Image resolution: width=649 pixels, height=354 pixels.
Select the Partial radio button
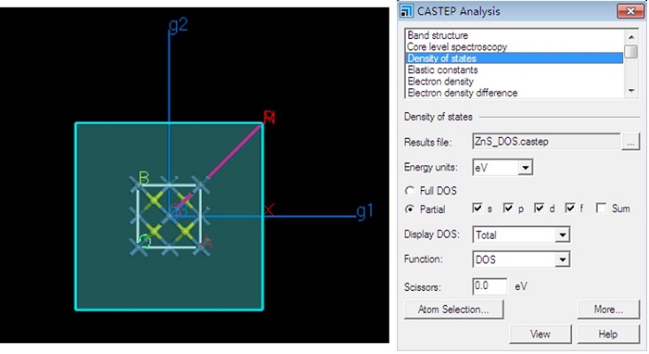410,209
